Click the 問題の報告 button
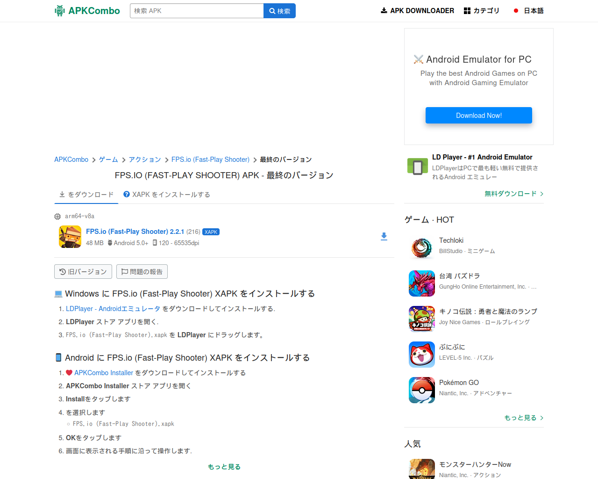The width and height of the screenshot is (598, 479). [x=142, y=272]
